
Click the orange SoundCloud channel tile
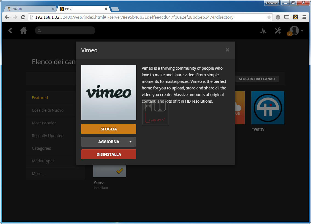(240, 108)
